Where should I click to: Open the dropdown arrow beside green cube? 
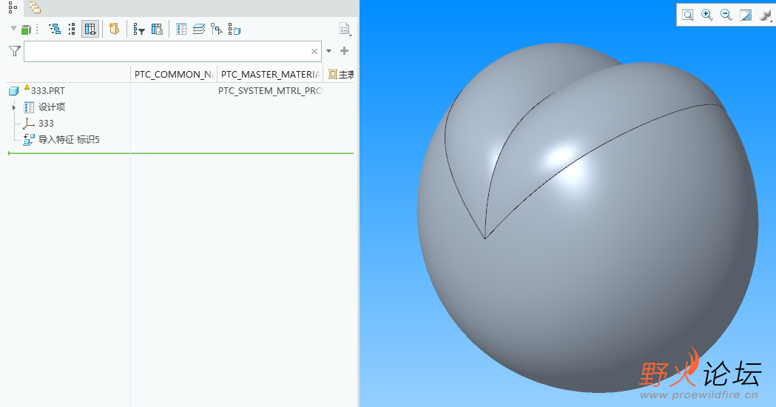coord(13,29)
